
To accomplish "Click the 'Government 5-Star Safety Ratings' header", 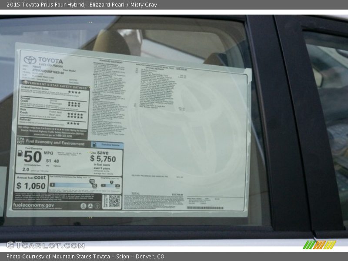I will click(x=54, y=84).
